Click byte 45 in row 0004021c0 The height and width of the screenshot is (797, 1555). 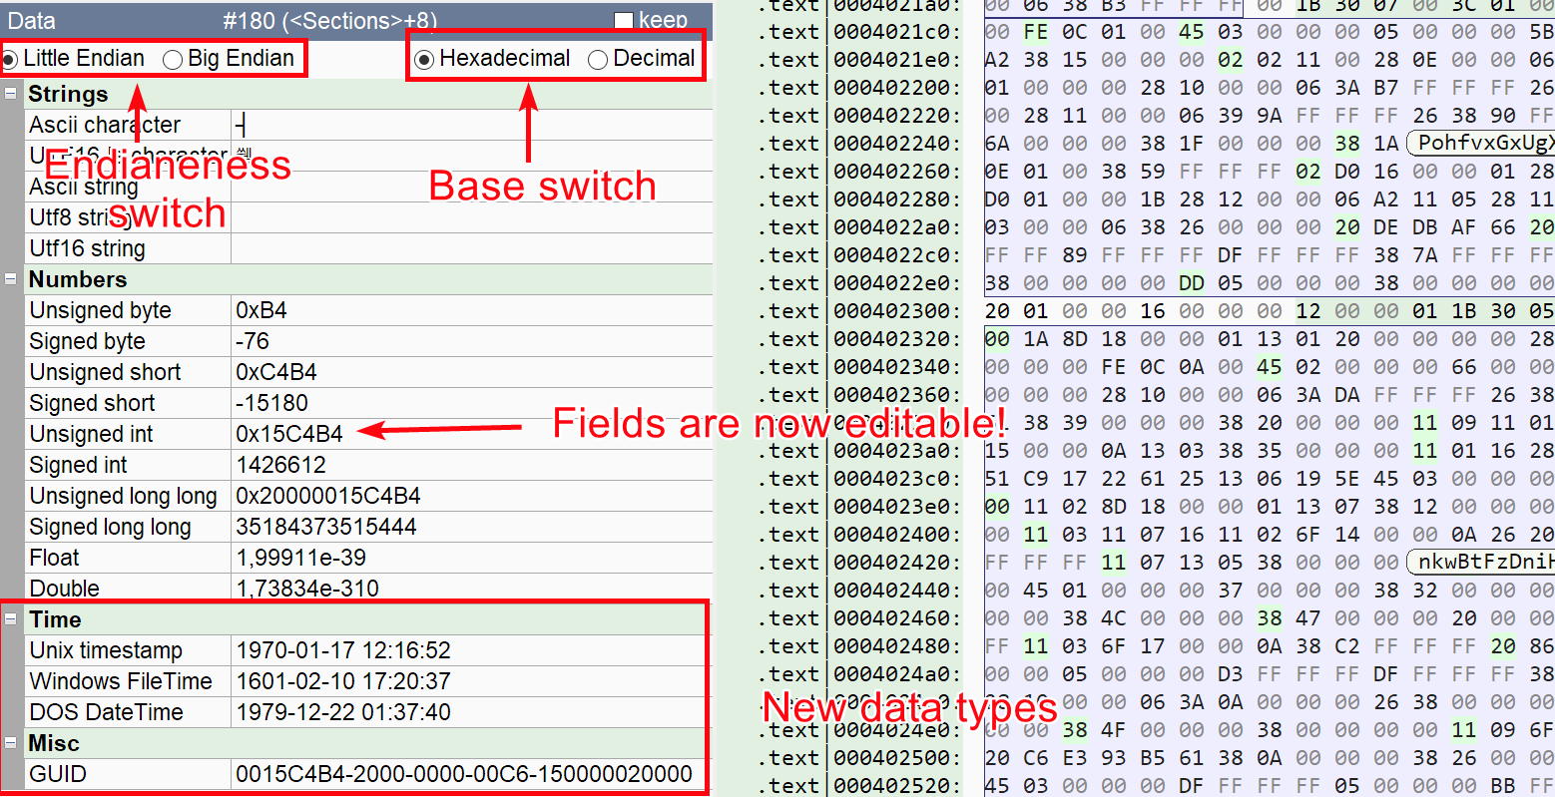1192,32
